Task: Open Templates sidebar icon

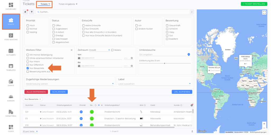Action: (x=11, y=67)
